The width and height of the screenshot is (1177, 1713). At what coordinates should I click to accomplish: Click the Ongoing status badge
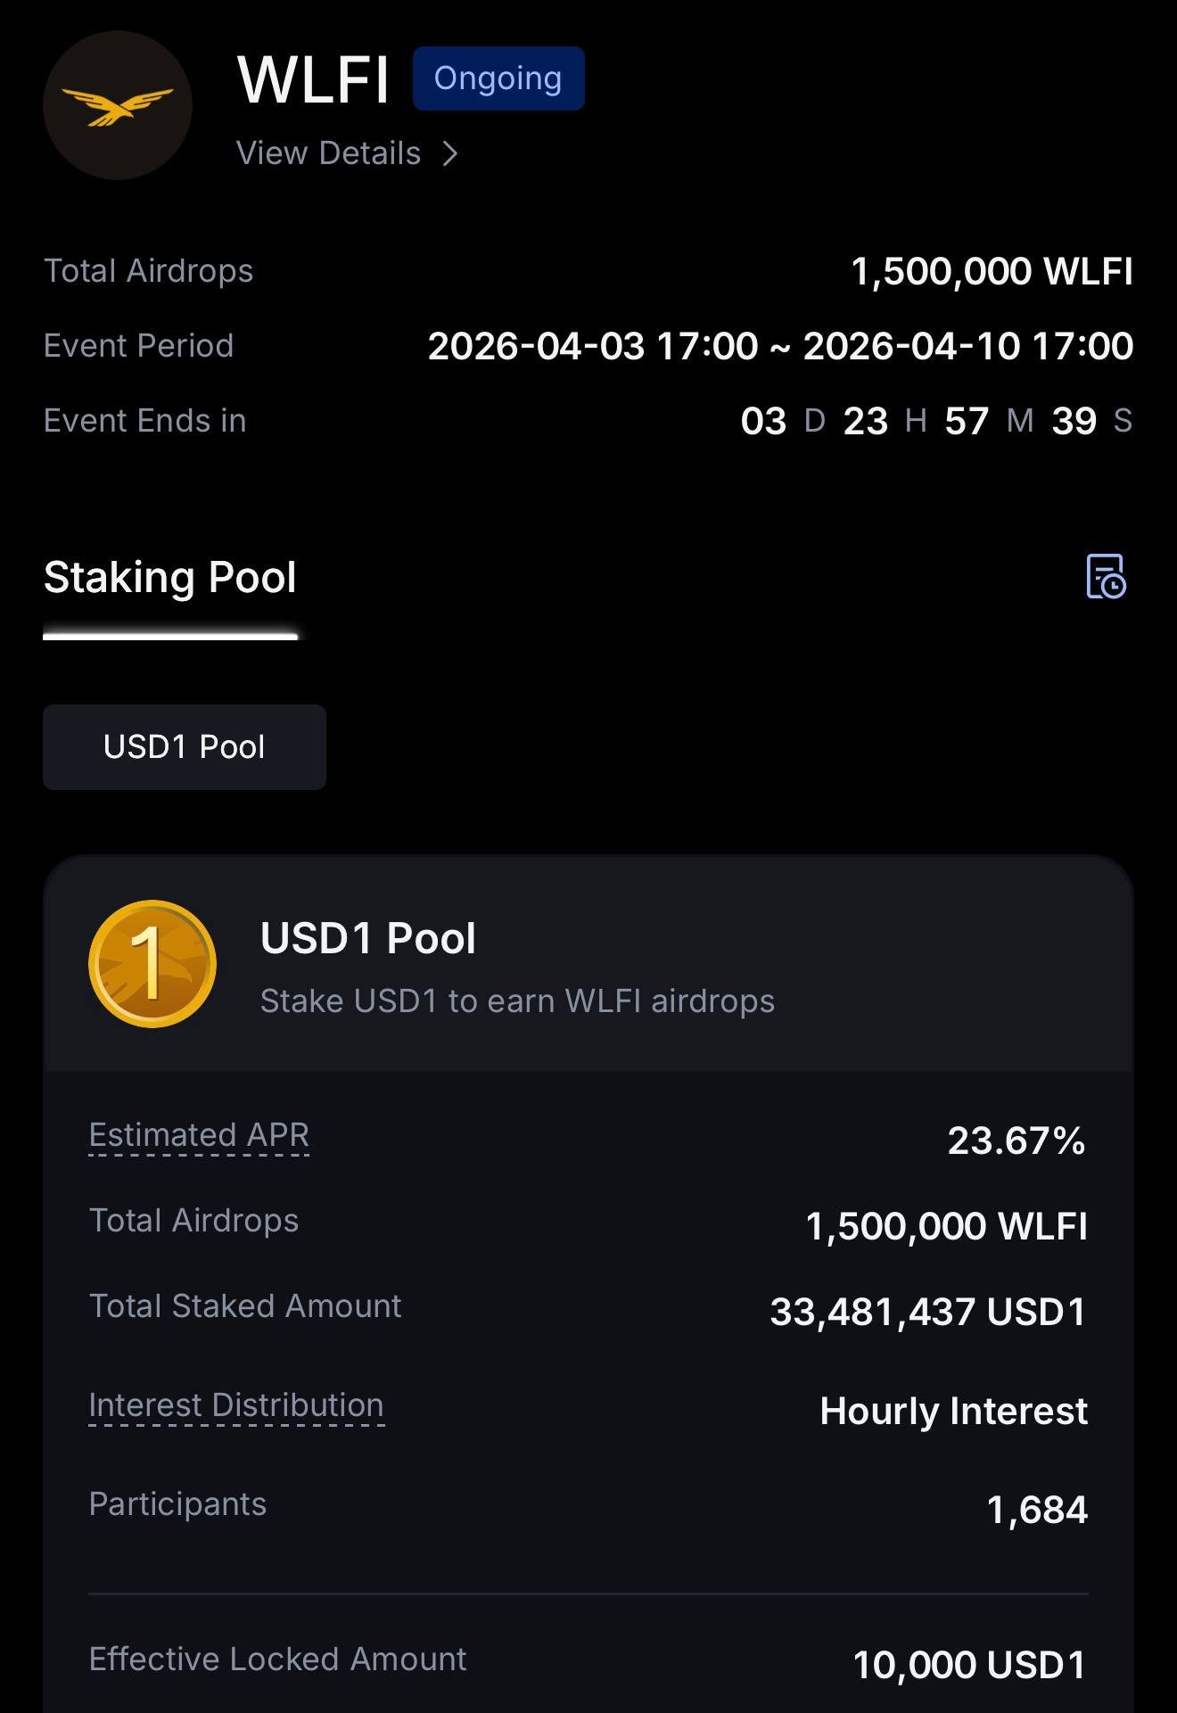(x=498, y=78)
